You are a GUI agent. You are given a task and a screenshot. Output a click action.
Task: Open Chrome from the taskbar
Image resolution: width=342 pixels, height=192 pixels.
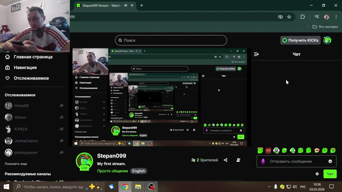point(125,187)
